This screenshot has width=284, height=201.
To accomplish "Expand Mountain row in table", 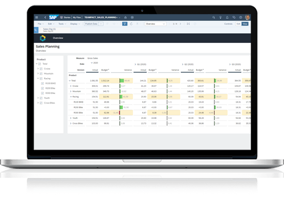I will pos(71,91).
